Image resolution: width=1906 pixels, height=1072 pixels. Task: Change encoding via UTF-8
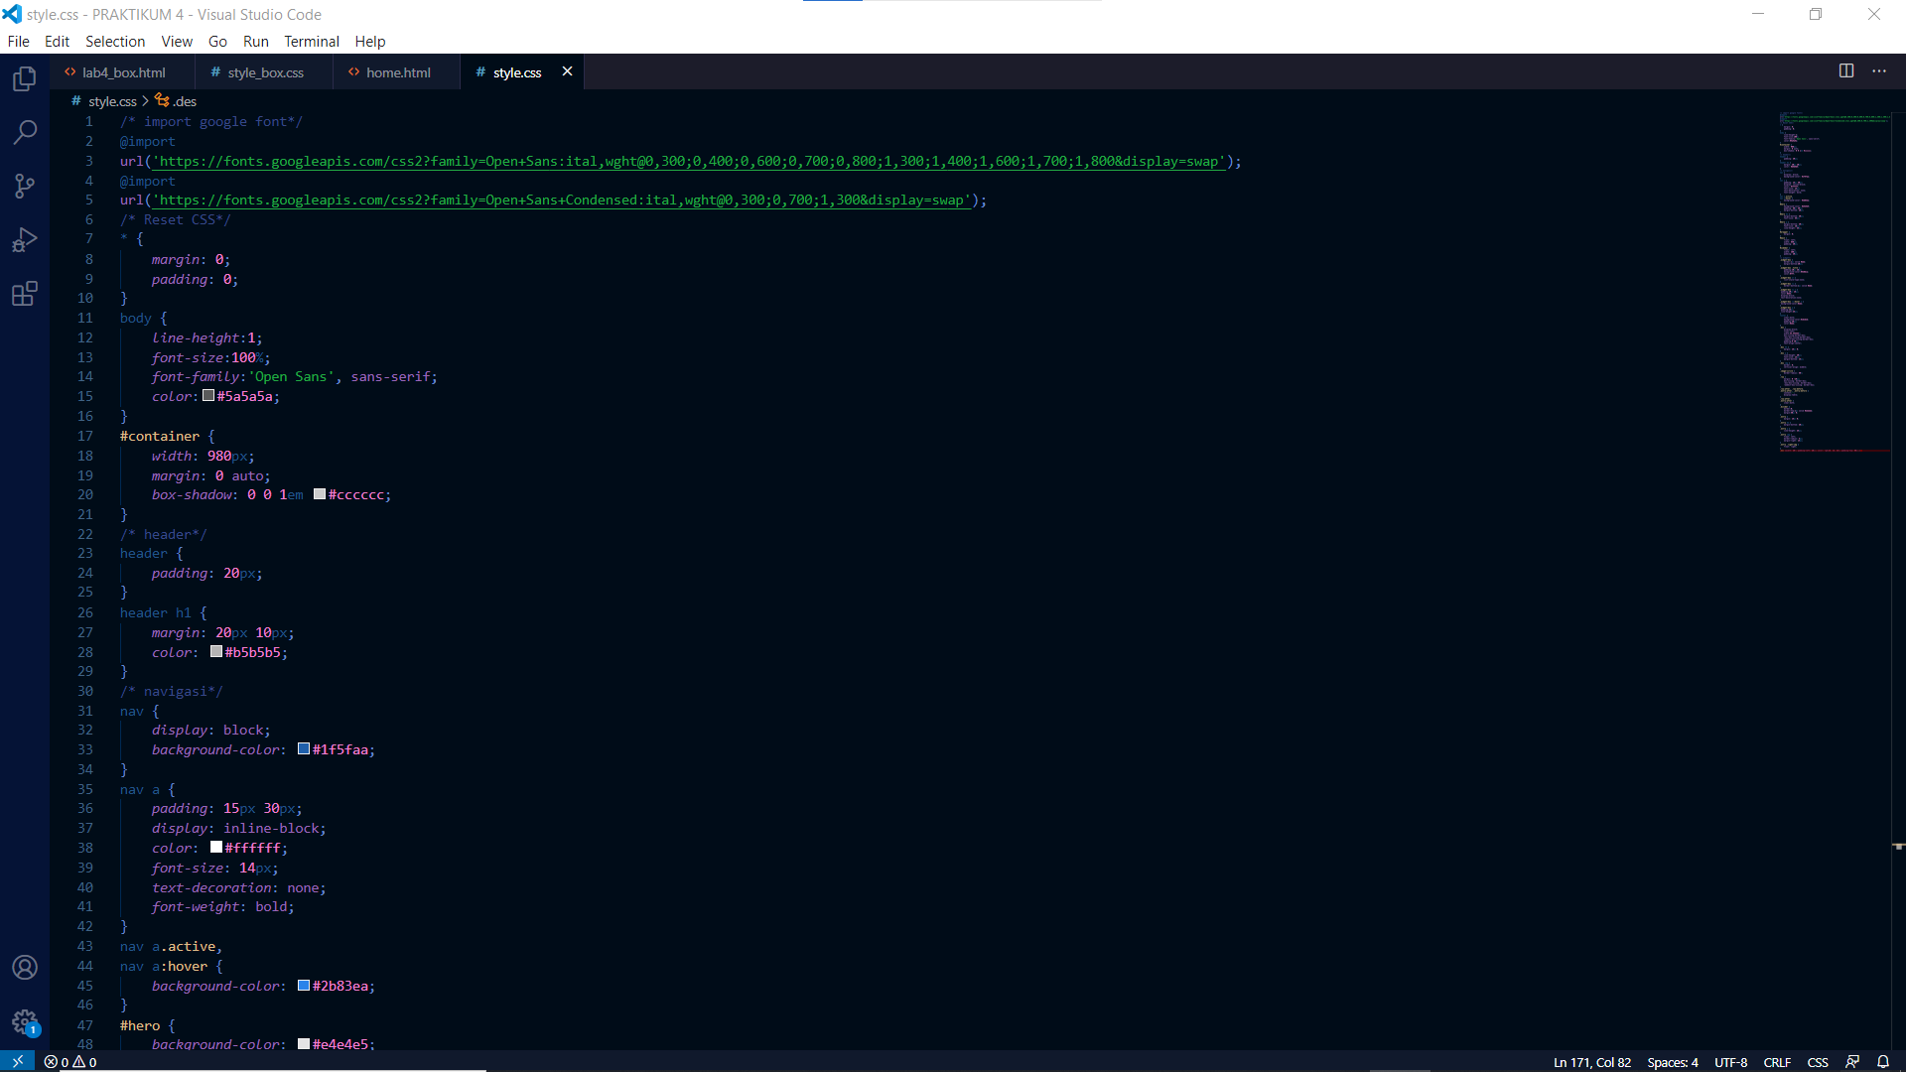tap(1730, 1062)
